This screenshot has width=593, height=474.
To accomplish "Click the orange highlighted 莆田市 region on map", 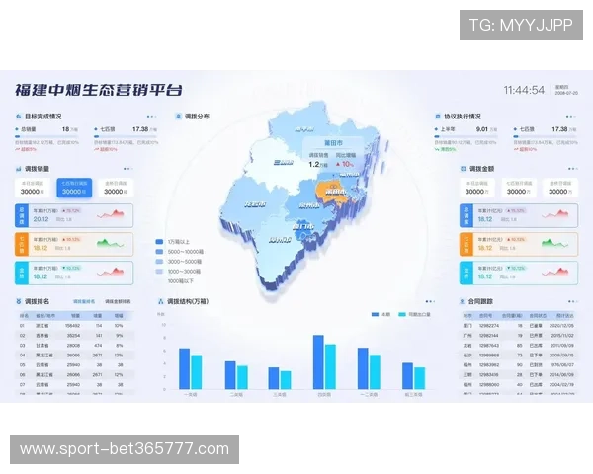I will coord(334,191).
